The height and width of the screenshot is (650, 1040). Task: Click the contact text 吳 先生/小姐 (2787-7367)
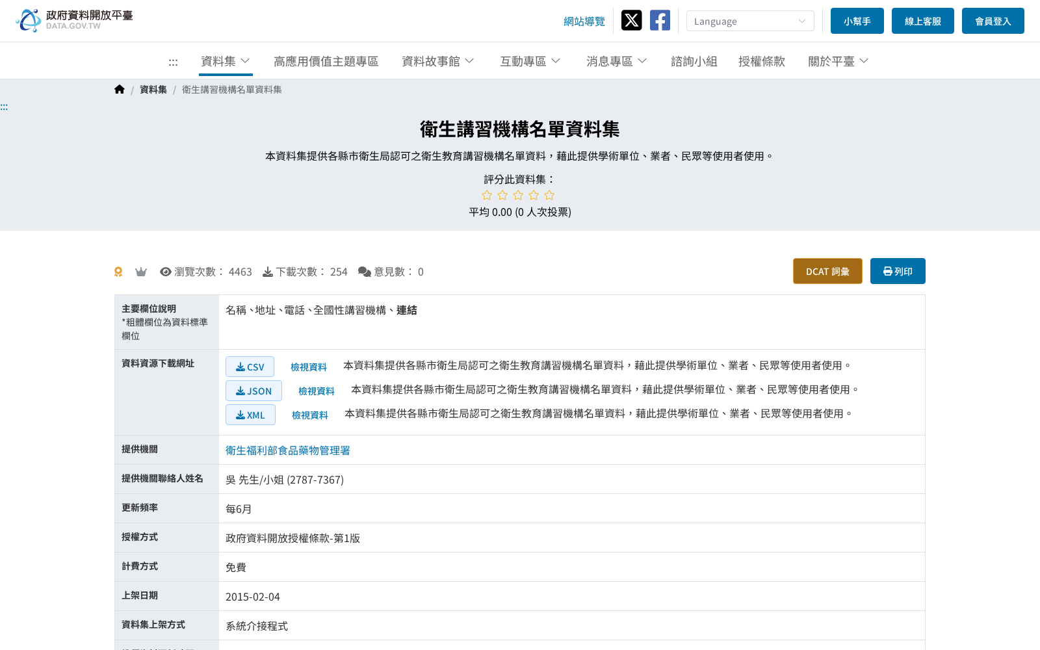[285, 480]
